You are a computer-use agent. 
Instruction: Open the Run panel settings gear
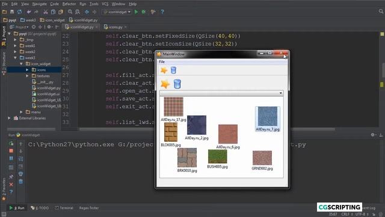(x=373, y=135)
